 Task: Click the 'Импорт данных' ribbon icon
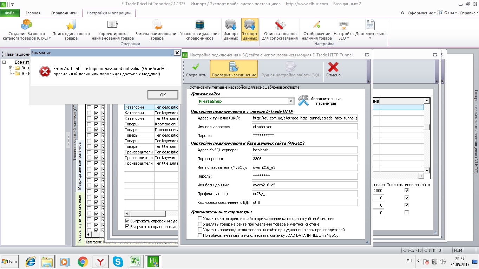coord(231,29)
